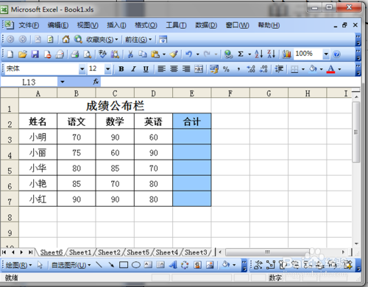368x287 pixels.
Task: Switch to Sheet1 tab
Action: click(x=80, y=252)
